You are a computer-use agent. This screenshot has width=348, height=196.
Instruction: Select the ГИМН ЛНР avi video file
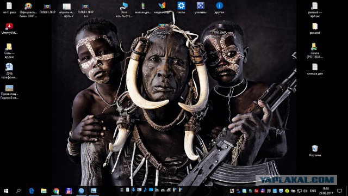86,10
